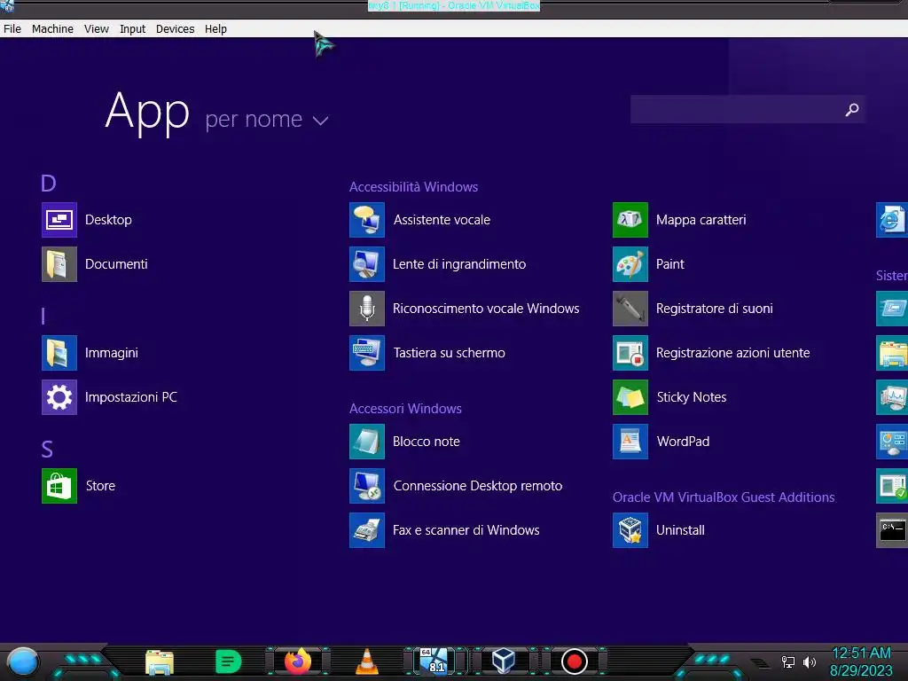Image resolution: width=908 pixels, height=681 pixels.
Task: Click the red record button in taskbar
Action: 574,661
